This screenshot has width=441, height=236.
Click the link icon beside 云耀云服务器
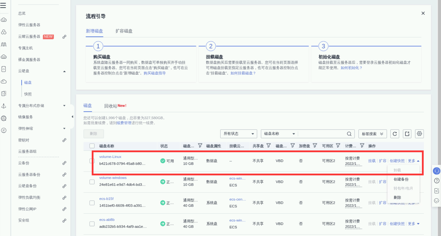[x=64, y=37]
